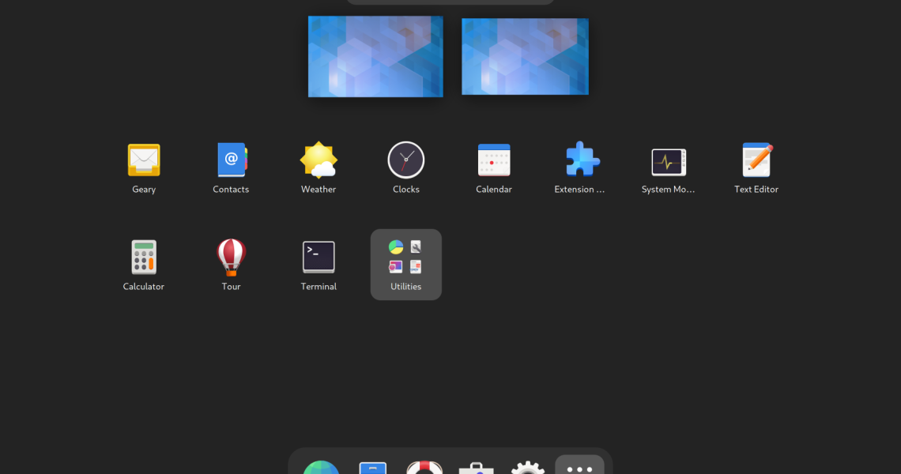Image resolution: width=901 pixels, height=474 pixels.
Task: Toggle the Show Apps grid button
Action: click(x=579, y=466)
